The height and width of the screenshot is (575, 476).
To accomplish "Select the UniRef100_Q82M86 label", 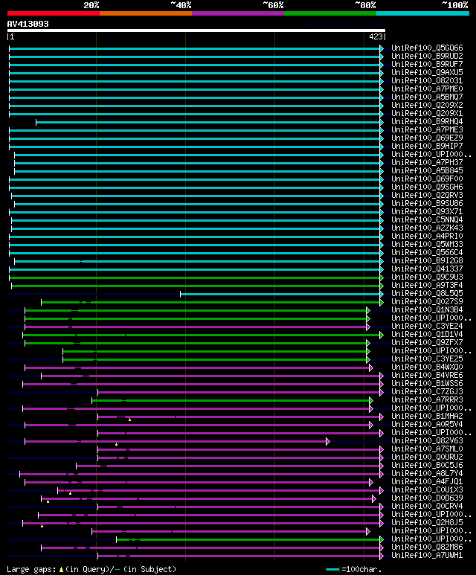I will click(x=427, y=547).
